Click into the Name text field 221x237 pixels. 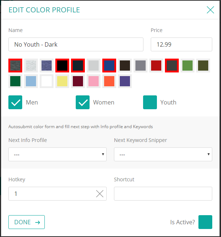(76, 44)
